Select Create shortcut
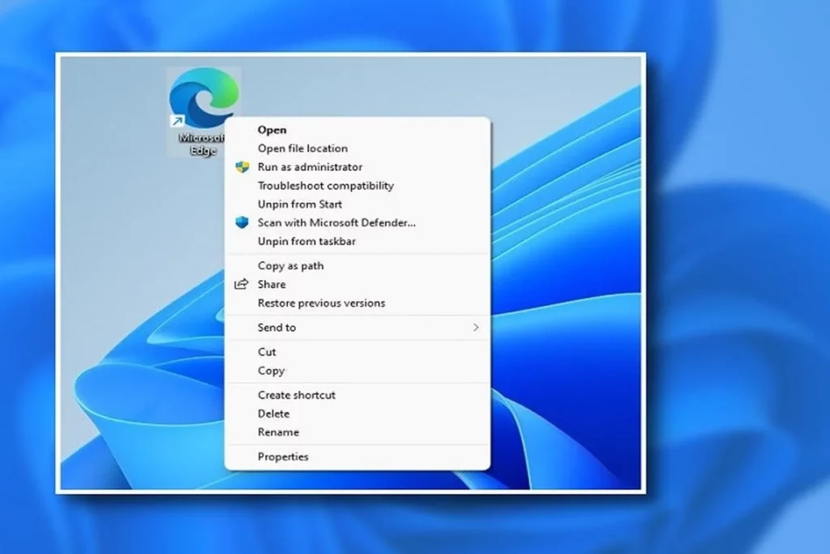The height and width of the screenshot is (554, 830). coord(357,395)
